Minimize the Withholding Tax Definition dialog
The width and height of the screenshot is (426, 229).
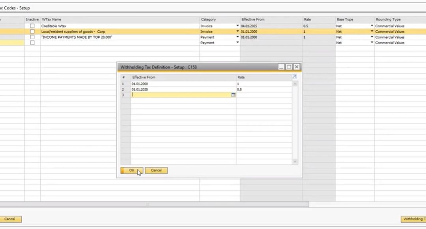click(281, 67)
